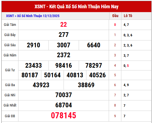The image size is (153, 123).
Task: Click the red Đầu digit 0
Action: tap(115, 25)
